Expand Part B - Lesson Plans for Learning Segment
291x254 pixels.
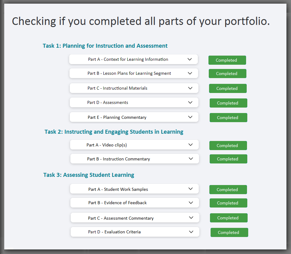point(190,73)
